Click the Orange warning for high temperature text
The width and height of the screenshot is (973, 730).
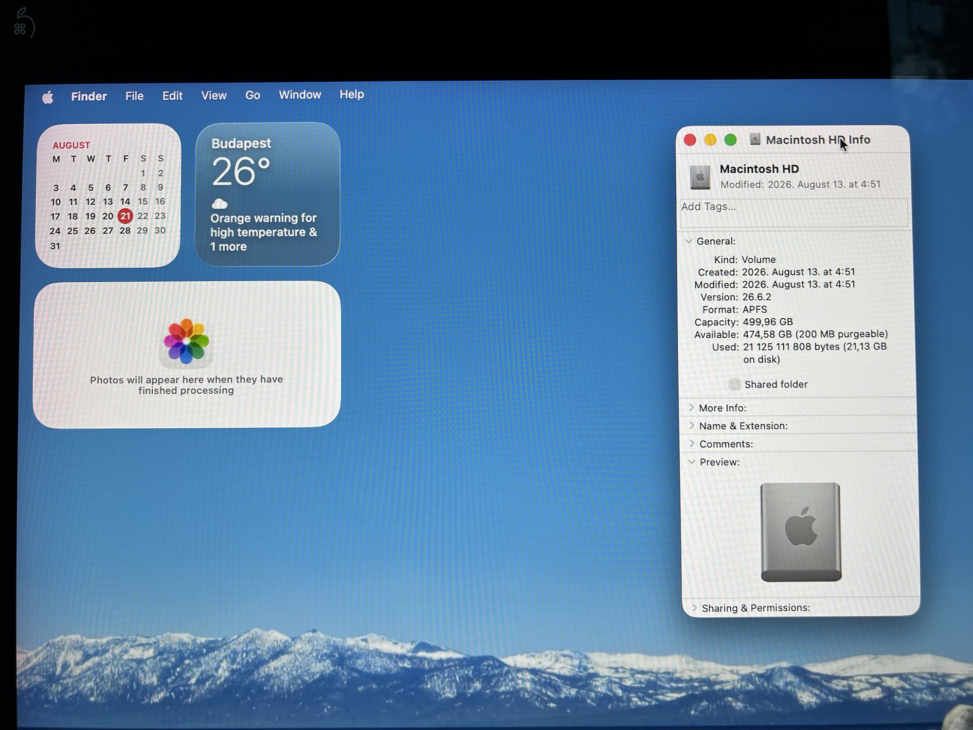point(264,232)
